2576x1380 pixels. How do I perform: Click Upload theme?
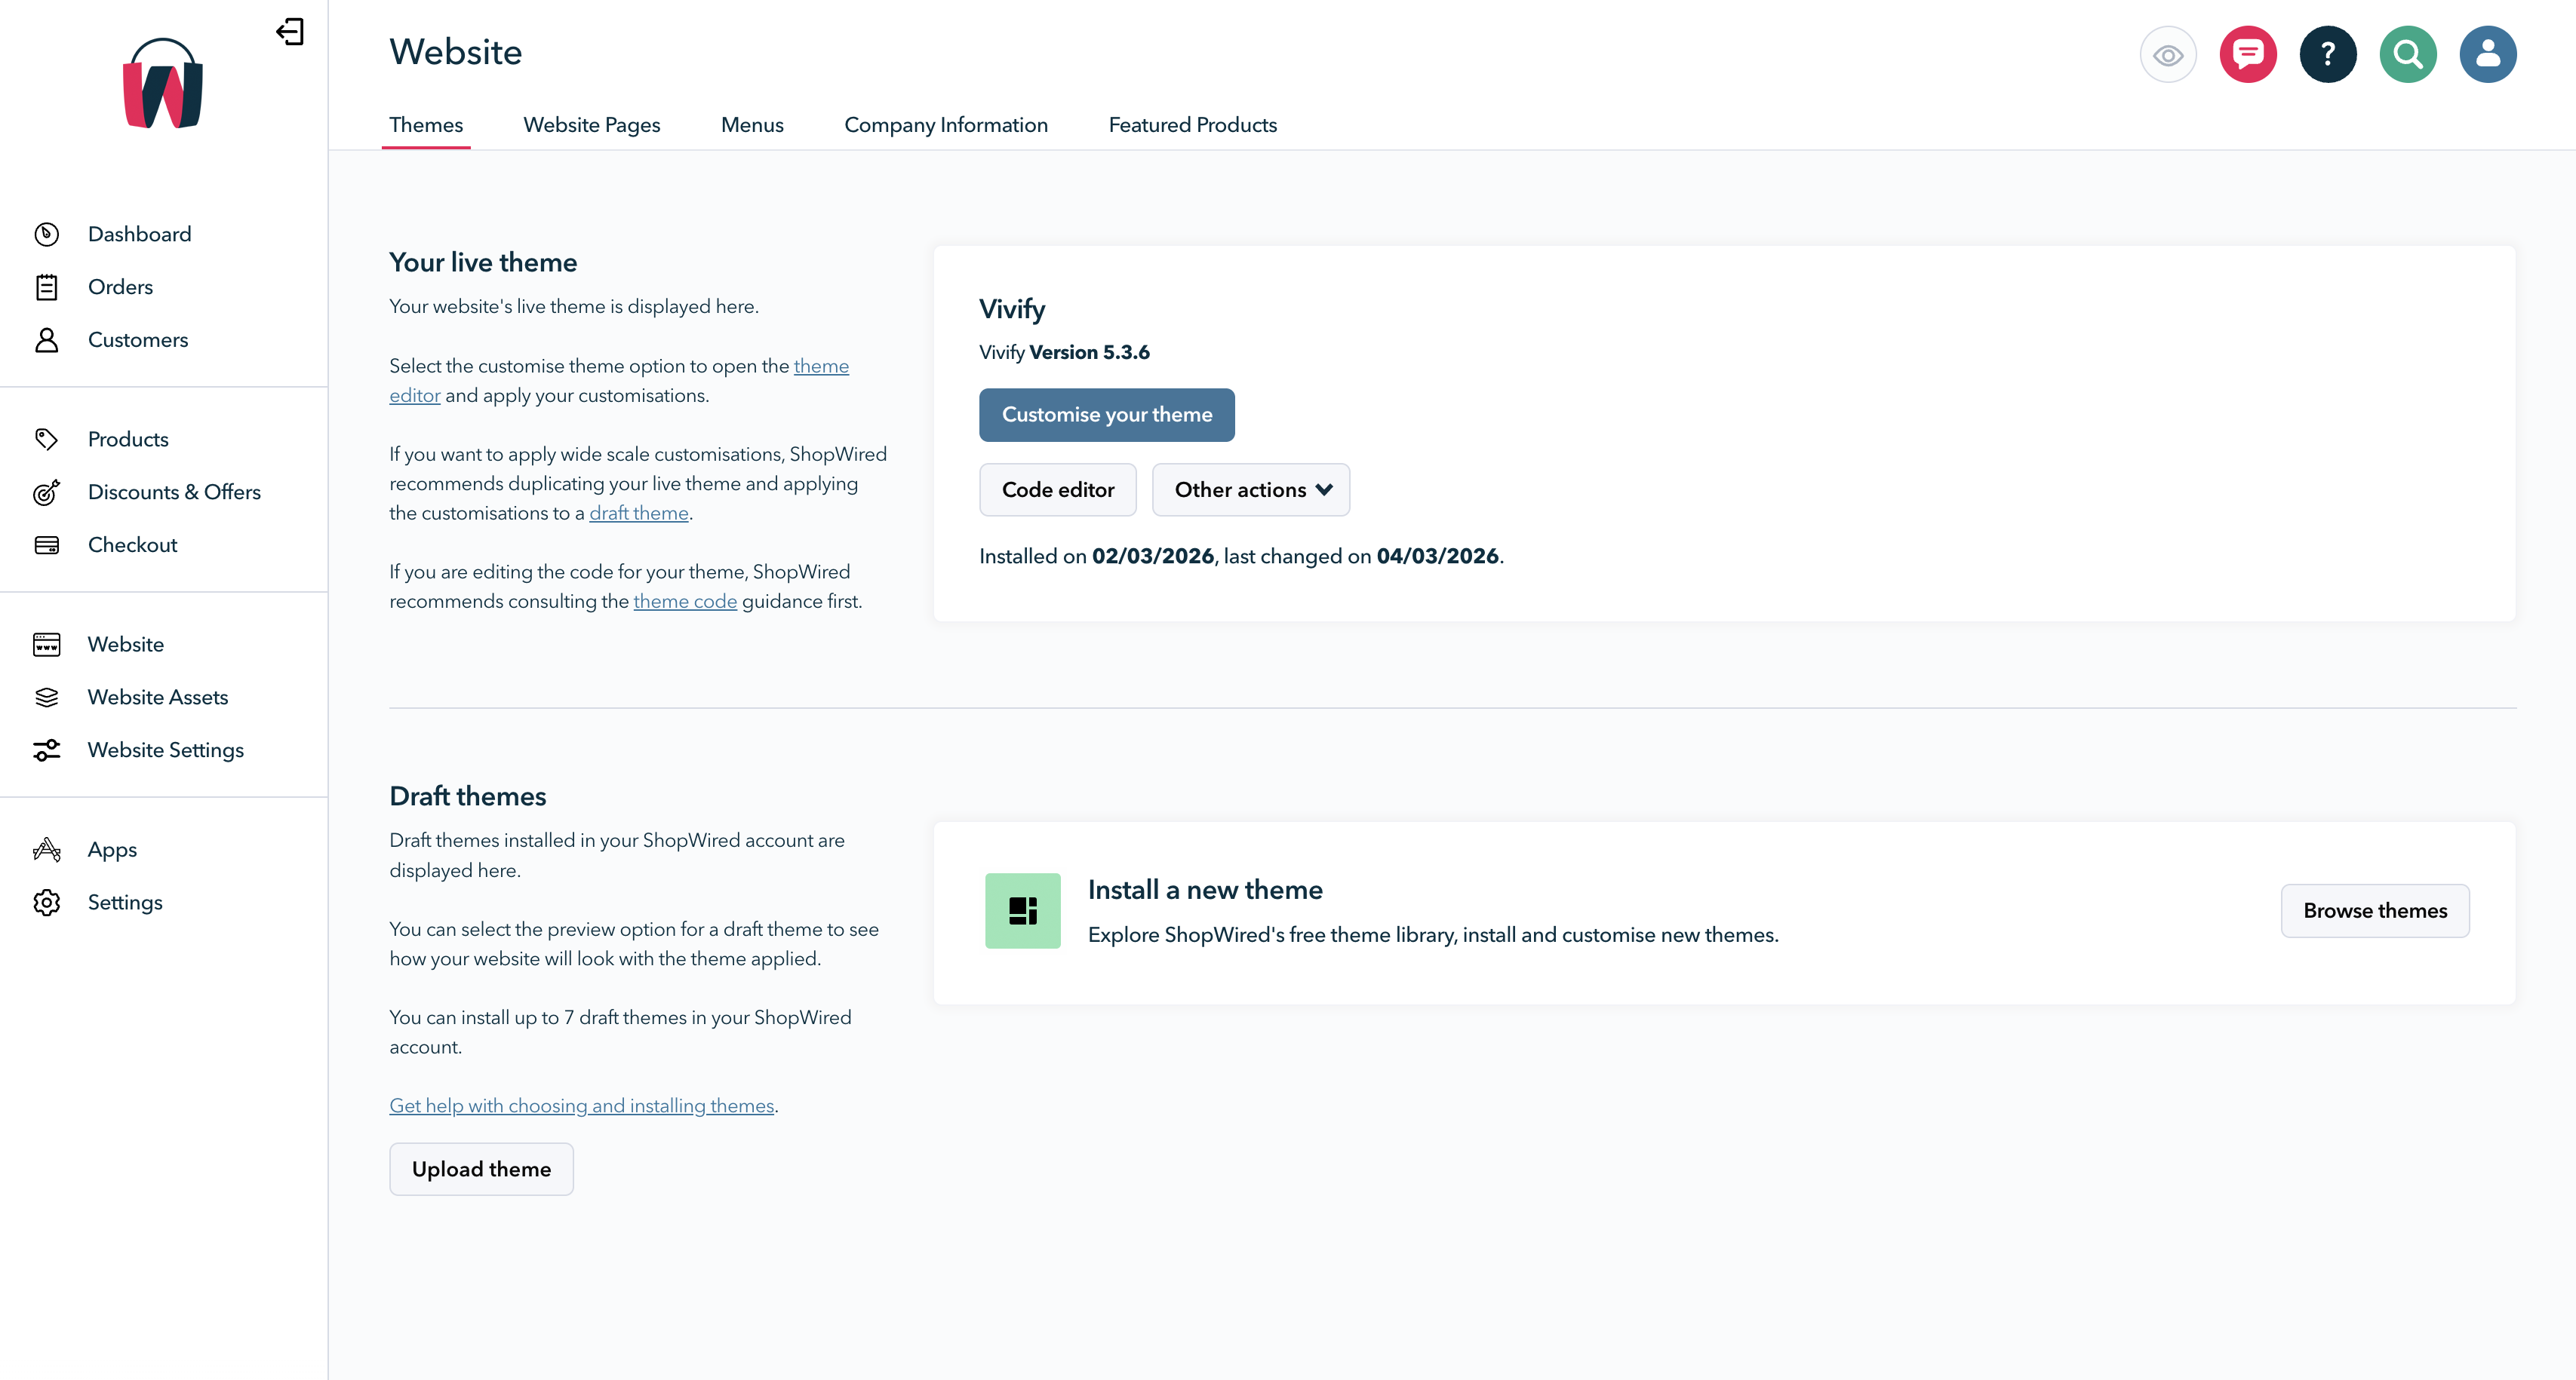481,1168
